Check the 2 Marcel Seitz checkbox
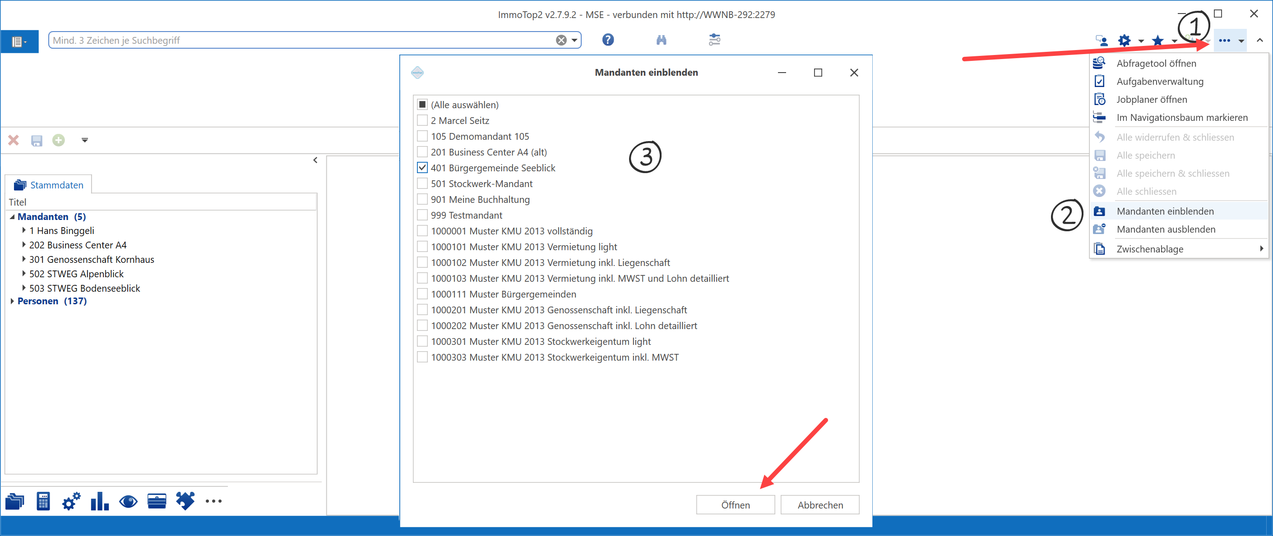 422,120
